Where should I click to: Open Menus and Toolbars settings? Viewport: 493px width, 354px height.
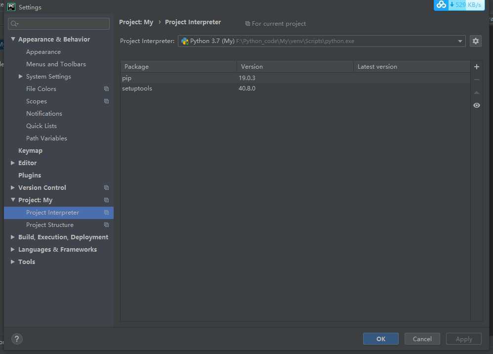(x=56, y=64)
